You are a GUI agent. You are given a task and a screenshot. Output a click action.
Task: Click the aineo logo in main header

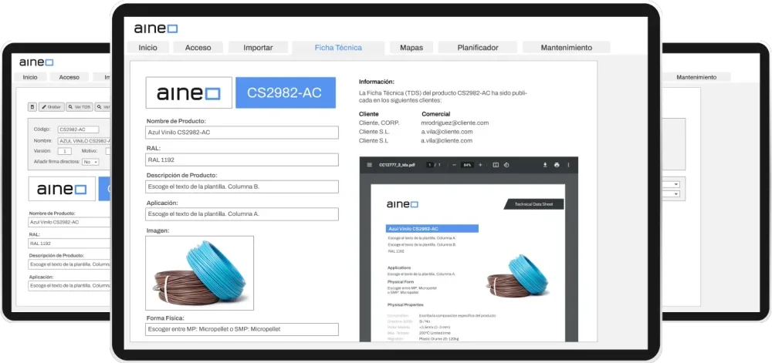(156, 29)
